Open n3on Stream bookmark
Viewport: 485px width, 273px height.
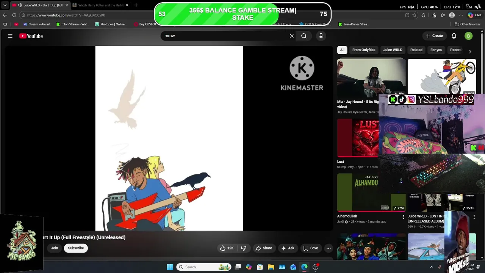coord(72,24)
